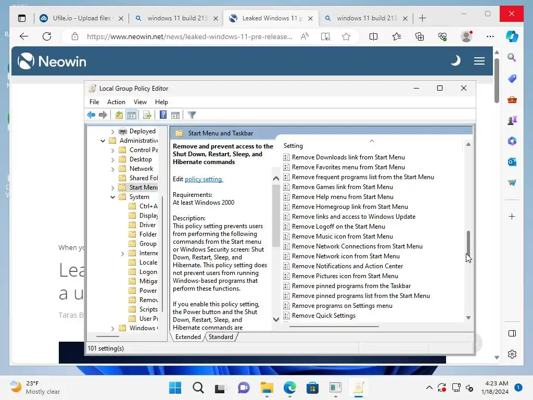Show hidden tray icons chevron
The width and height of the screenshot is (533, 400).
(x=429, y=387)
